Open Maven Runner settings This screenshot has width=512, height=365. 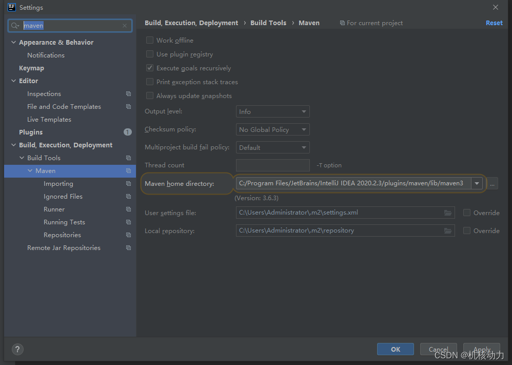pyautogui.click(x=54, y=209)
